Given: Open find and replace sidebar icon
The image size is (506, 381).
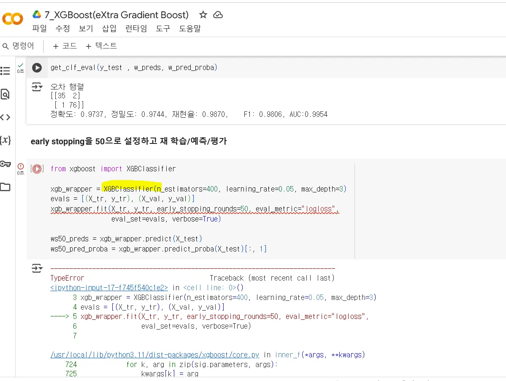Looking at the screenshot, I should point(5,94).
